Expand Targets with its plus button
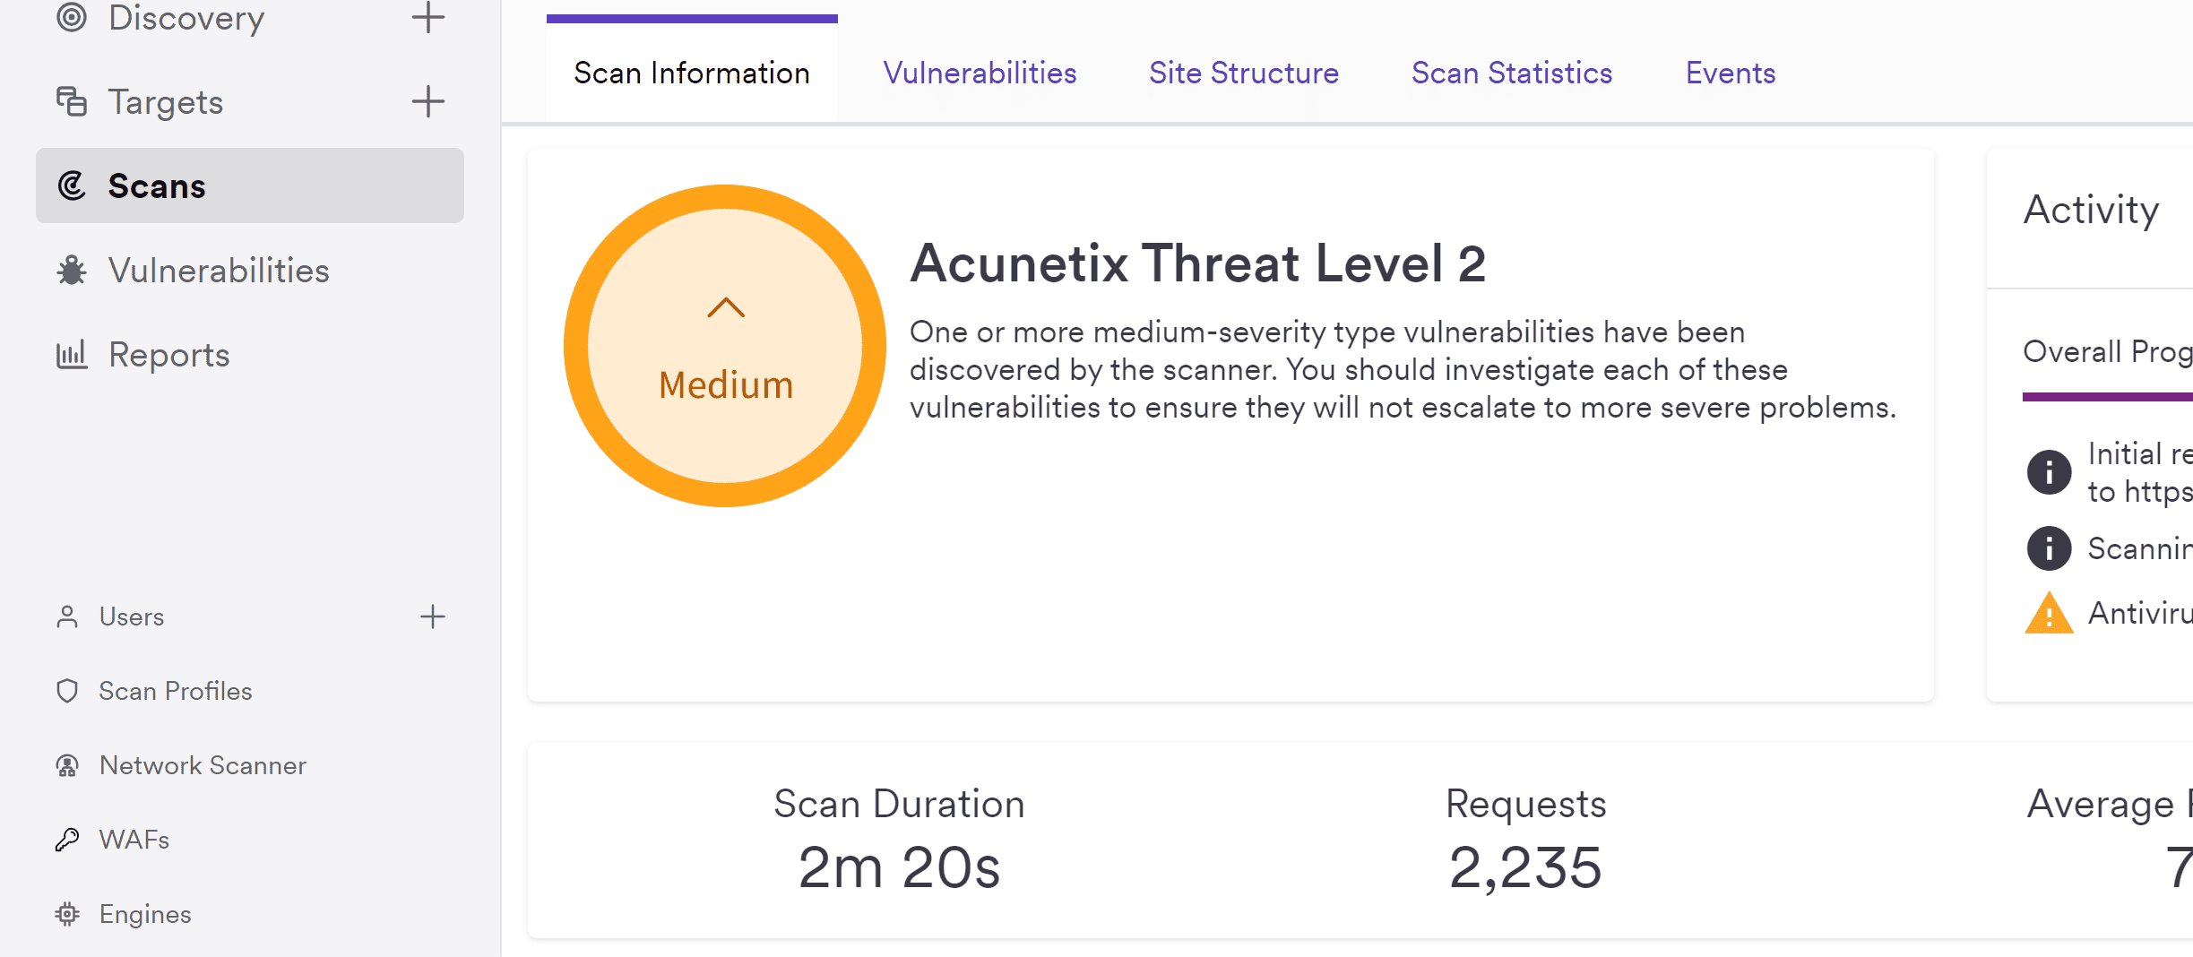This screenshot has height=957, width=2193. 428,101
